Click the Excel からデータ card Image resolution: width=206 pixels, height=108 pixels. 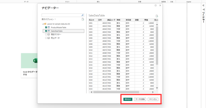tap(29, 65)
